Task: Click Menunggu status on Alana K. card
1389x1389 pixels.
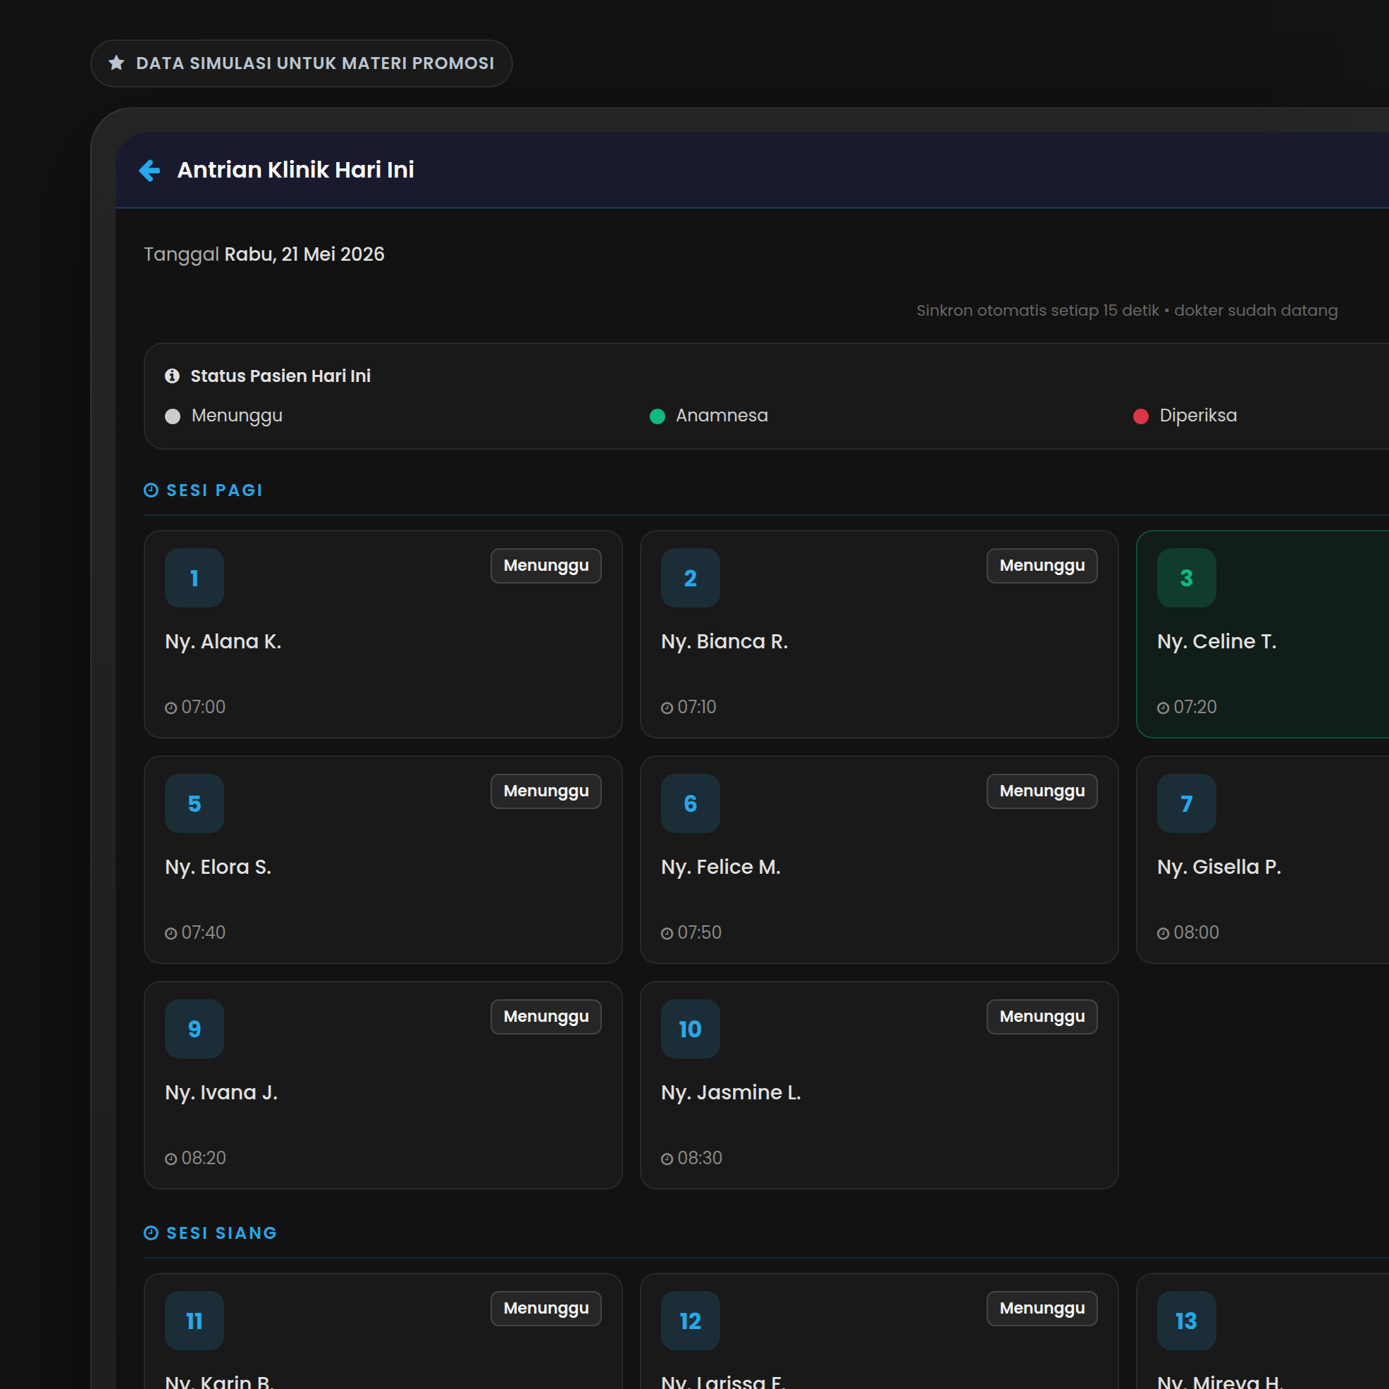Action: coord(545,566)
